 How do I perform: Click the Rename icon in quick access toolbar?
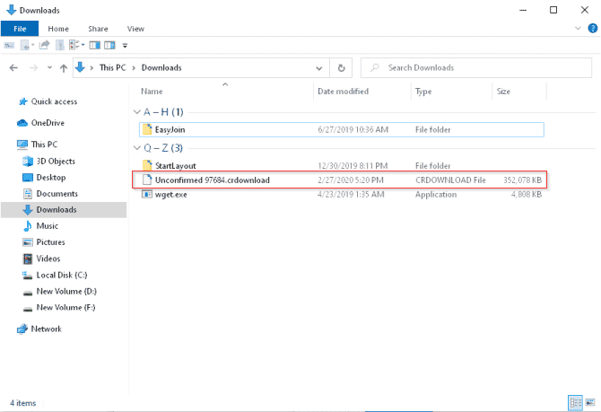point(9,45)
